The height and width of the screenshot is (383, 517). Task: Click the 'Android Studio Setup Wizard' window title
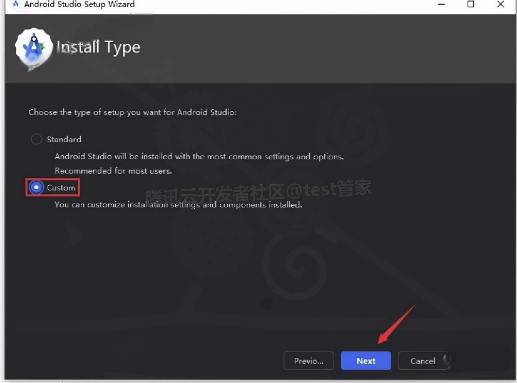click(79, 4)
